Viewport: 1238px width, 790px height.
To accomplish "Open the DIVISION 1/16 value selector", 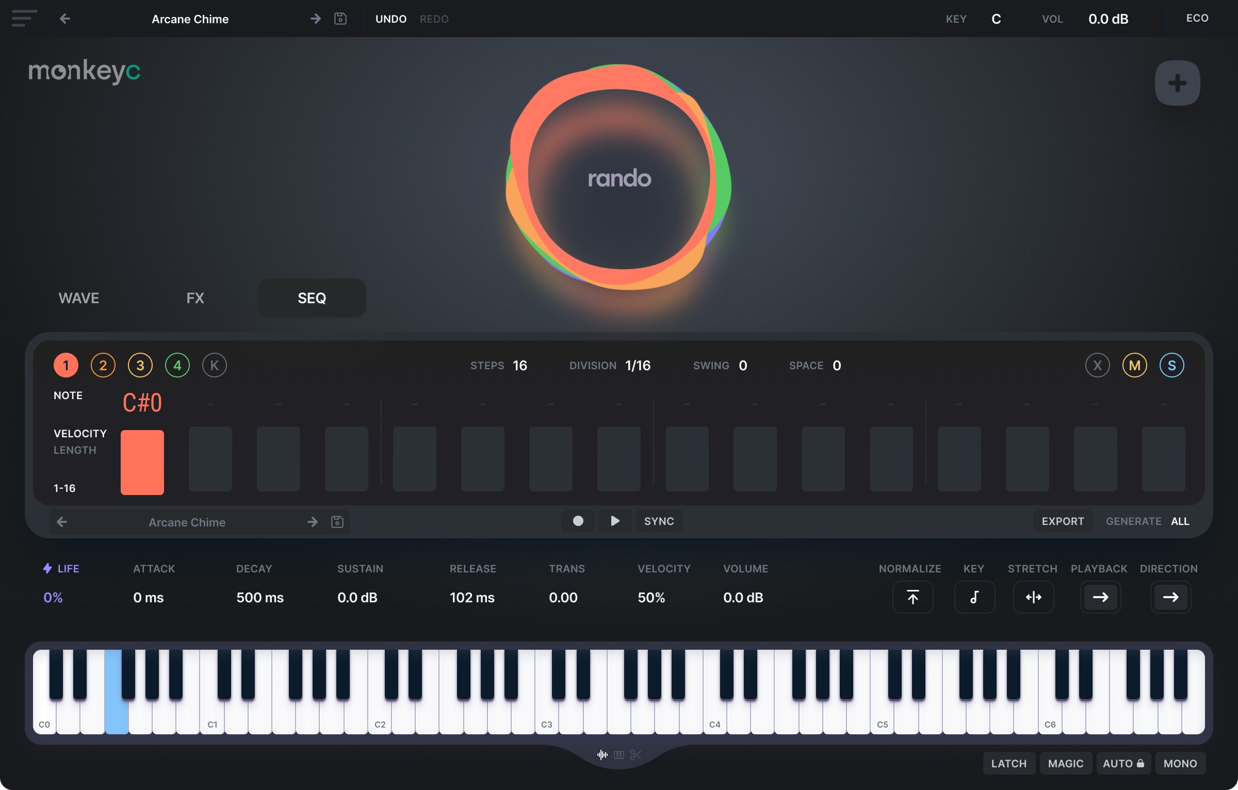I will point(638,365).
